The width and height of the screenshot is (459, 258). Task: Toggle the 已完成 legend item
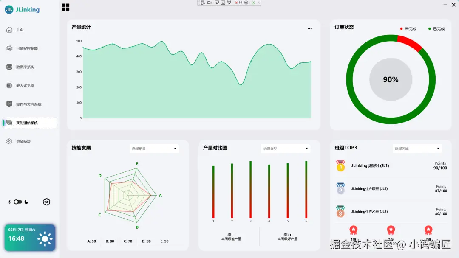436,28
